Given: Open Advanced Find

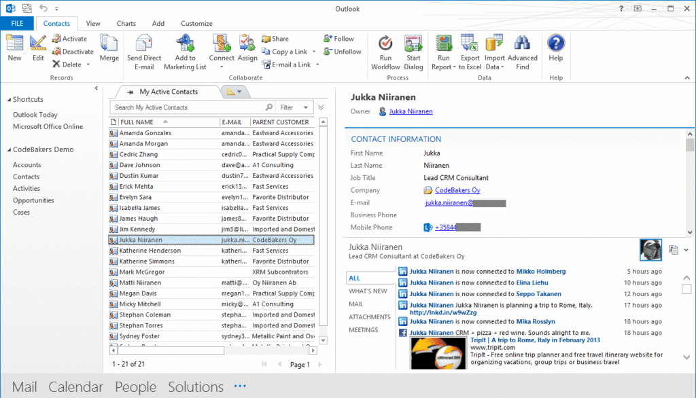Looking at the screenshot, I should [523, 52].
